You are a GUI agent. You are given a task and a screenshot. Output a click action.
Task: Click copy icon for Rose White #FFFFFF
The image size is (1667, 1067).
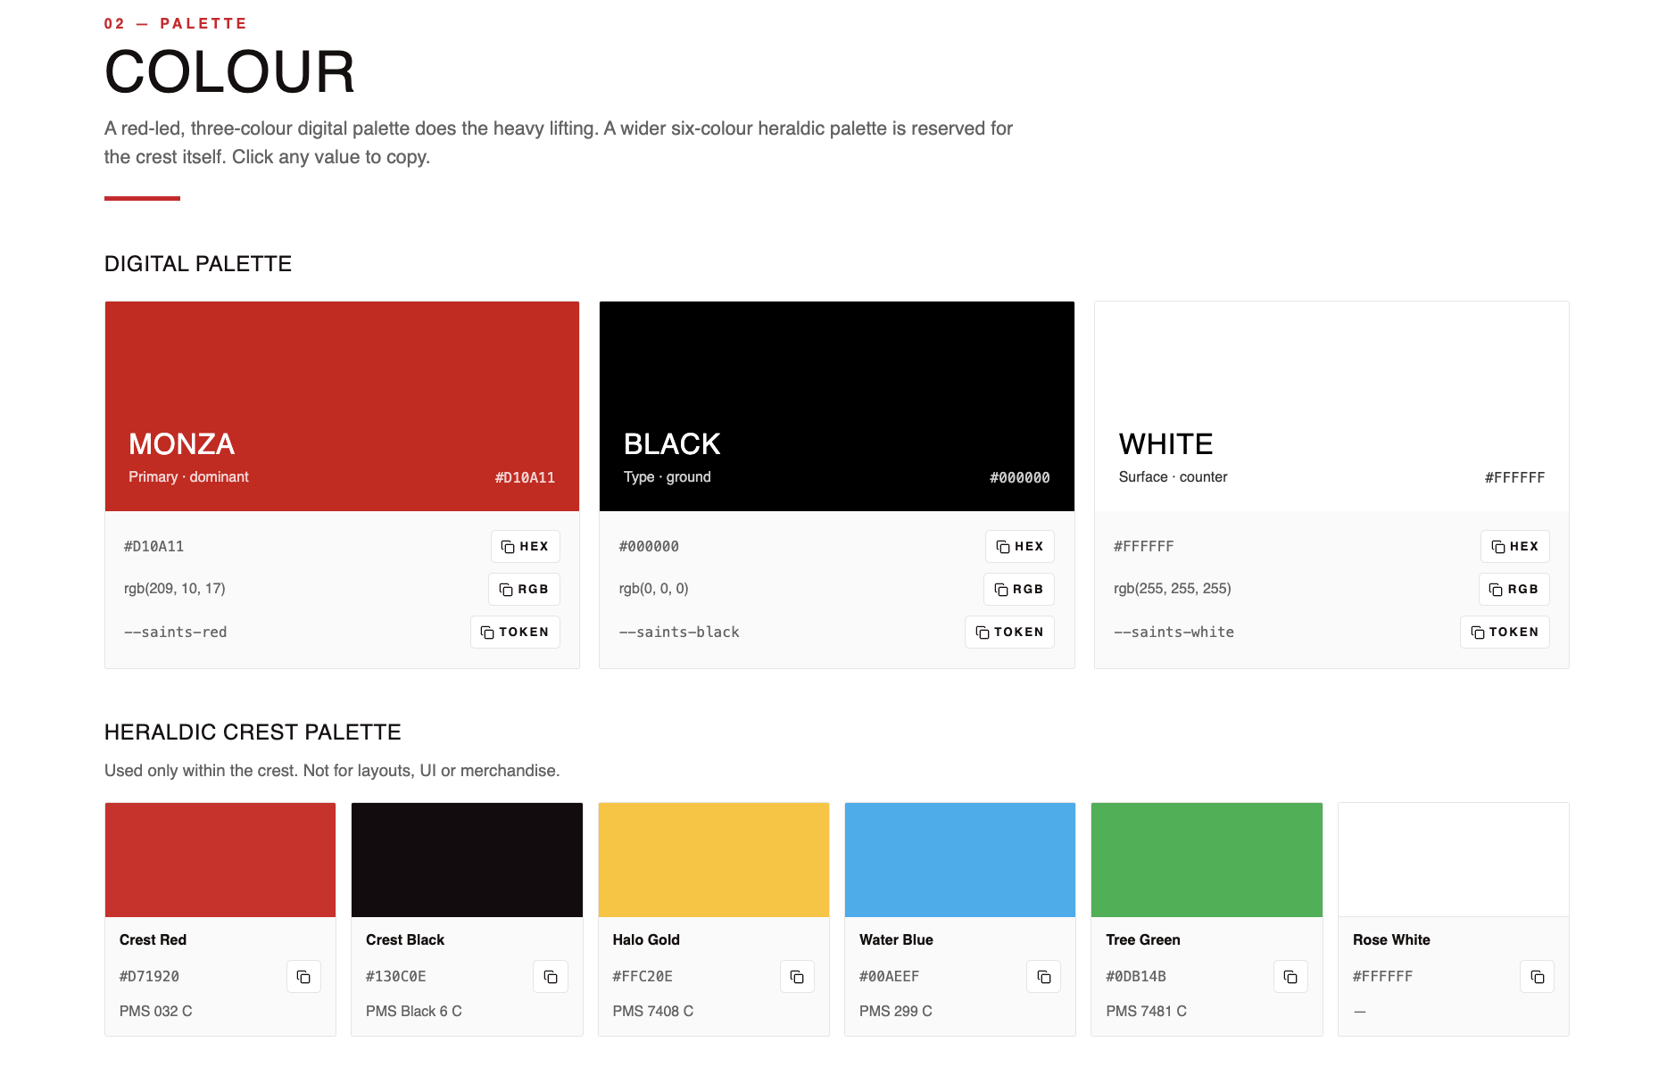[1538, 977]
